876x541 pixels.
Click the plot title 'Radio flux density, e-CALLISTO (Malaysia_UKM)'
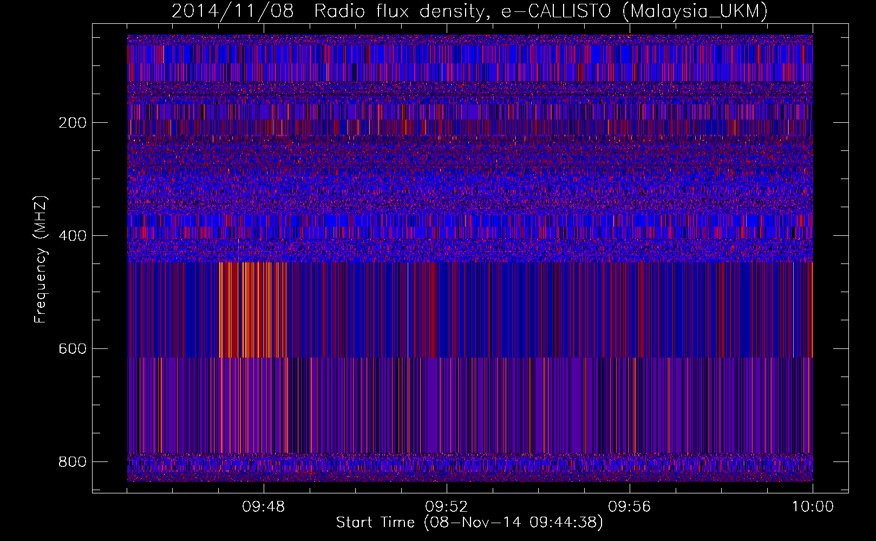tap(540, 11)
